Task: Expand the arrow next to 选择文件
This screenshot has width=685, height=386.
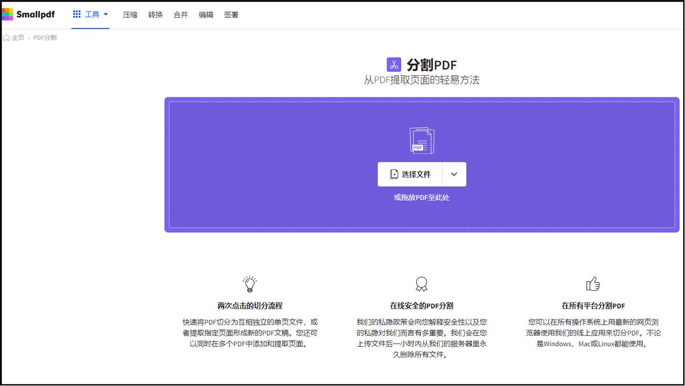Action: pyautogui.click(x=454, y=174)
